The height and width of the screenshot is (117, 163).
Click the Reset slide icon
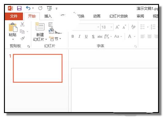point(51,31)
